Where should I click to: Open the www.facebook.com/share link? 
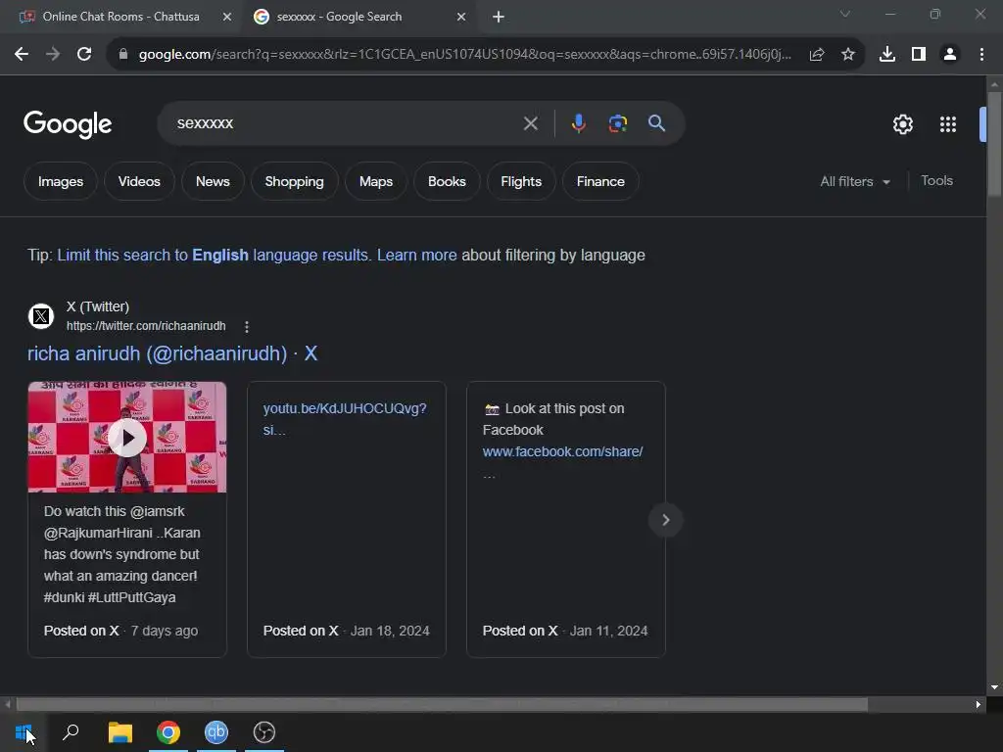point(563,451)
